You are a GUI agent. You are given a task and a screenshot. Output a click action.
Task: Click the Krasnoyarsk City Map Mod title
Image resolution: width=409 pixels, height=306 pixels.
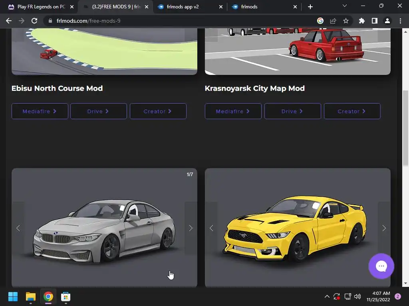point(254,88)
